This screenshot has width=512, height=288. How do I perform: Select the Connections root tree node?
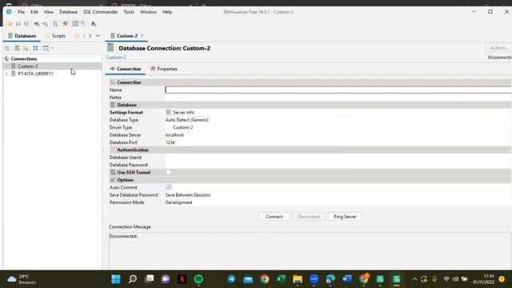click(x=24, y=58)
